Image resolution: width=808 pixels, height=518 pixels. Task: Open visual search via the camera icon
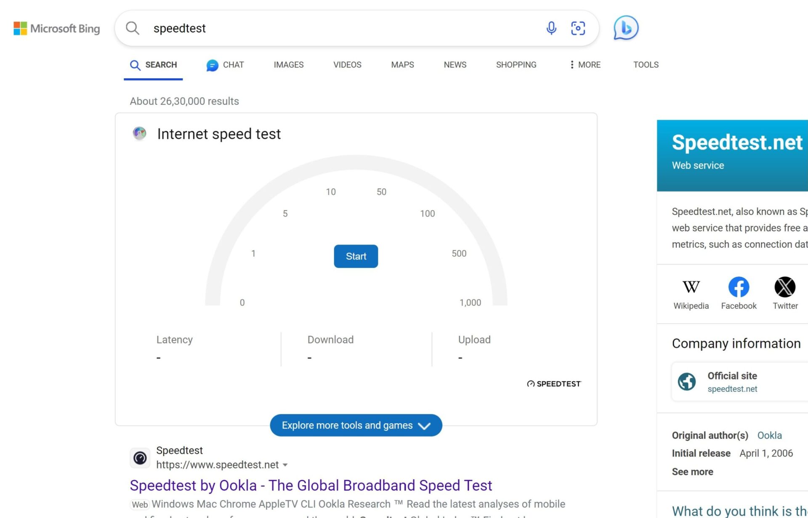[578, 28]
